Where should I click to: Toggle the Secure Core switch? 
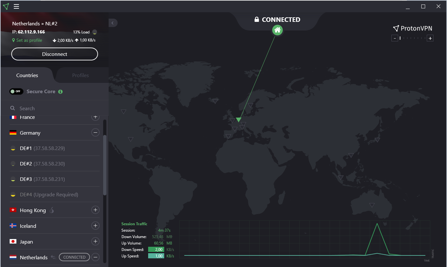16,92
